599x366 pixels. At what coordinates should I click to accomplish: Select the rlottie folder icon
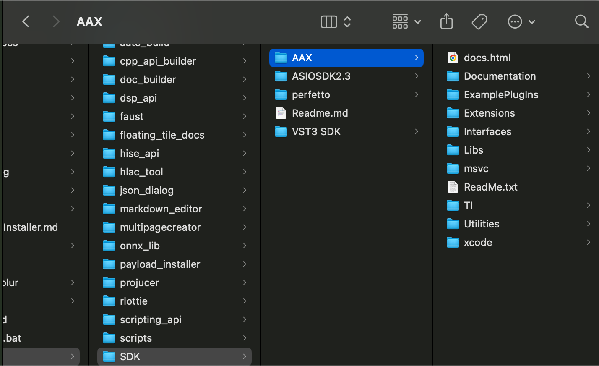(109, 301)
